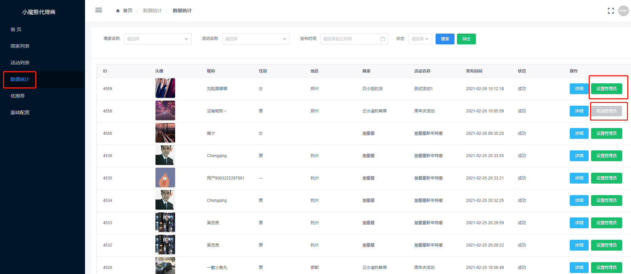Open the 活动名称 select box

click(x=256, y=39)
